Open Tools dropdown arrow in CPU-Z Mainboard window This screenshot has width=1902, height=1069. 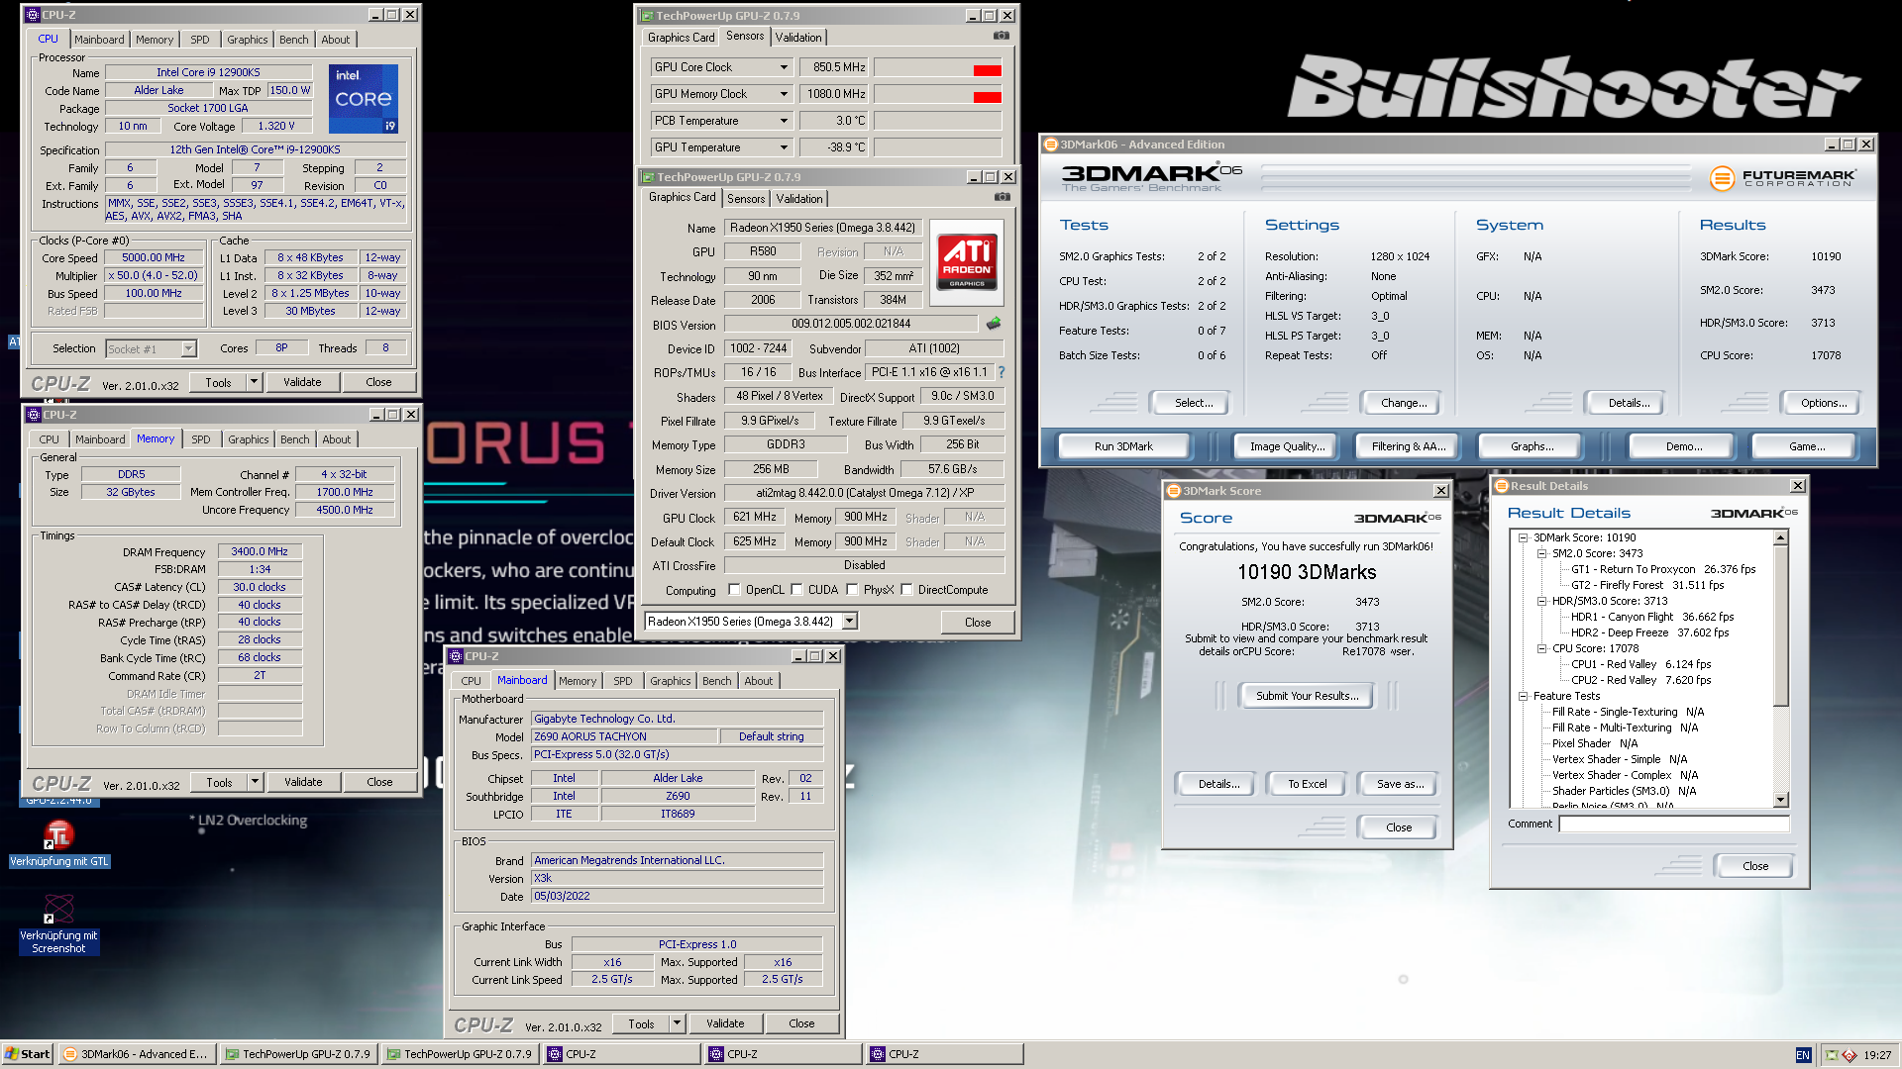click(677, 1023)
